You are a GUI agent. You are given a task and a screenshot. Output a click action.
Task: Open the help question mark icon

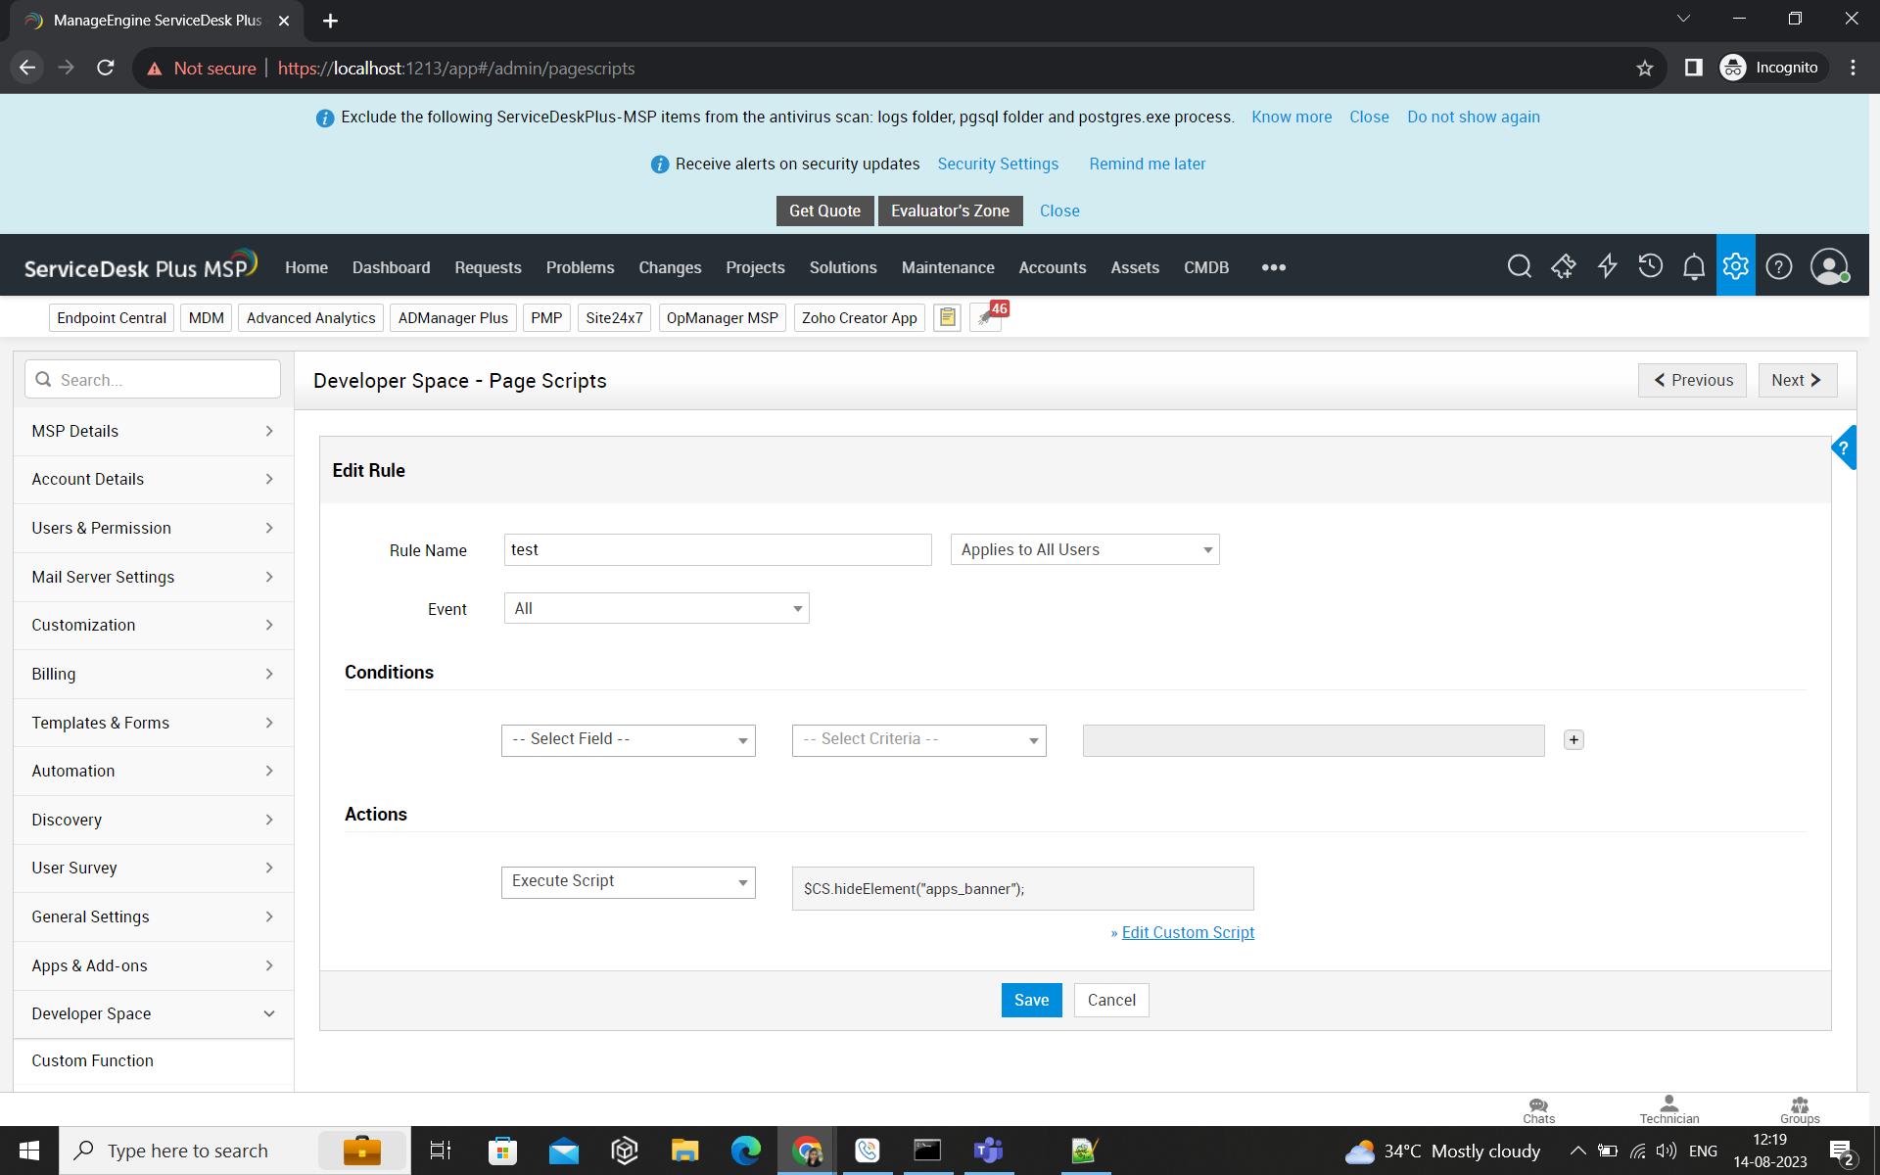1779,266
